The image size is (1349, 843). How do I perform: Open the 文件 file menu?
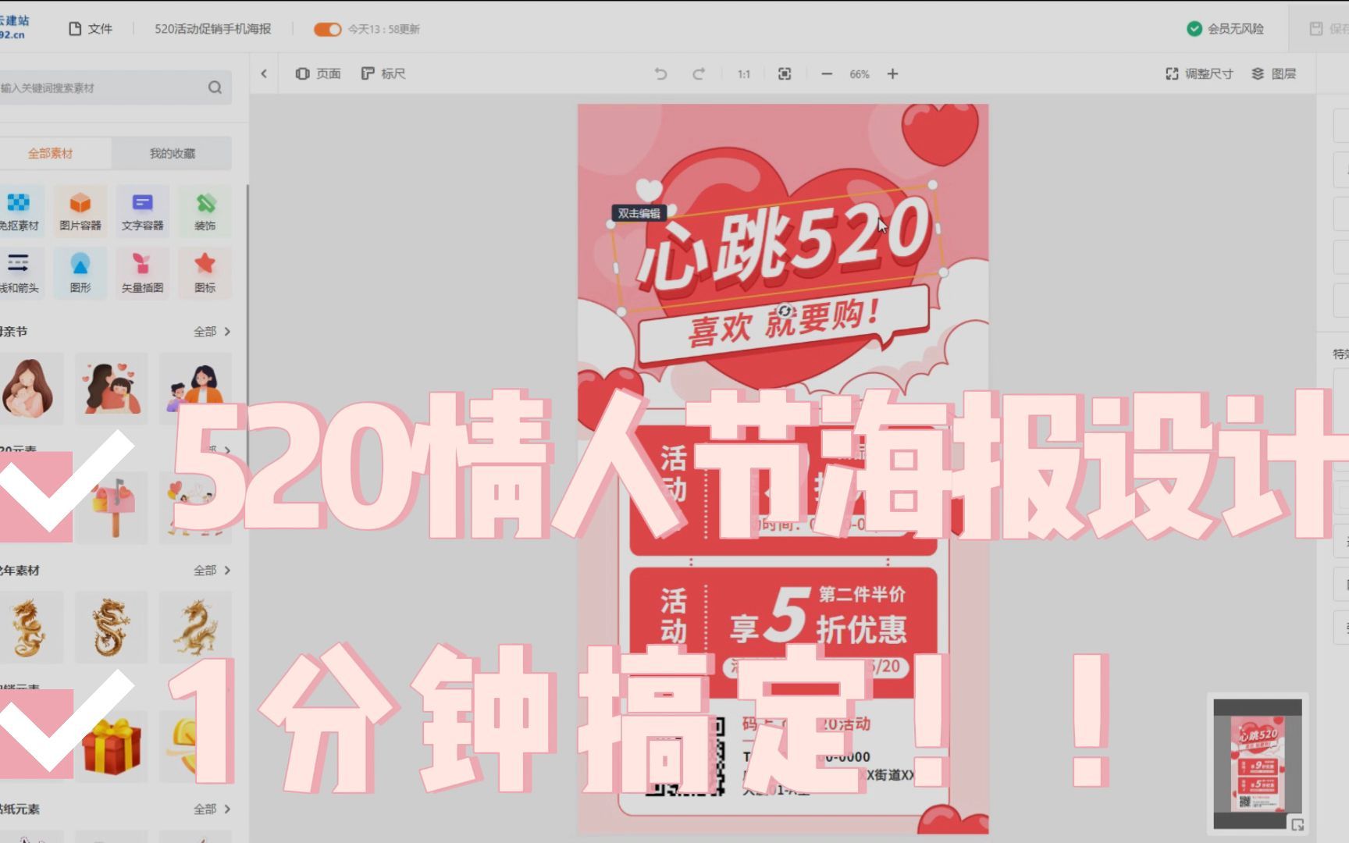(x=91, y=29)
